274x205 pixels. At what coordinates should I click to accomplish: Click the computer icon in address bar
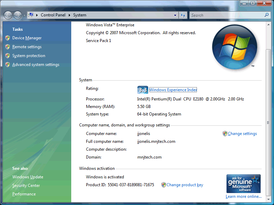pos(31,15)
